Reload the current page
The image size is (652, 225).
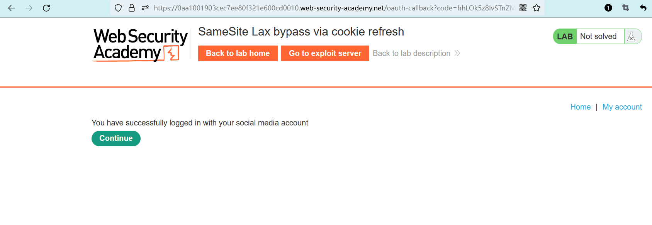point(46,8)
